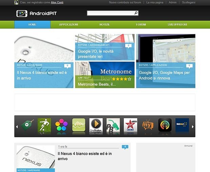The width and height of the screenshot is (210, 172).
Task: Open the CineTrailer app icon
Action: click(96, 125)
